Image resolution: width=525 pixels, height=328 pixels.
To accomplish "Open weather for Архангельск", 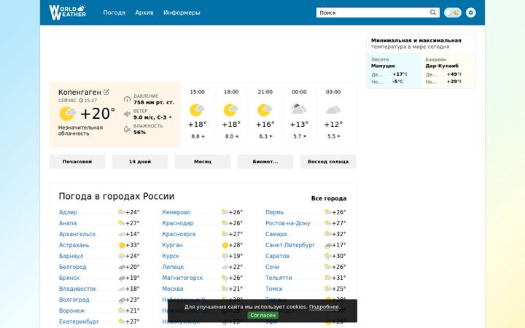I will point(77,234).
